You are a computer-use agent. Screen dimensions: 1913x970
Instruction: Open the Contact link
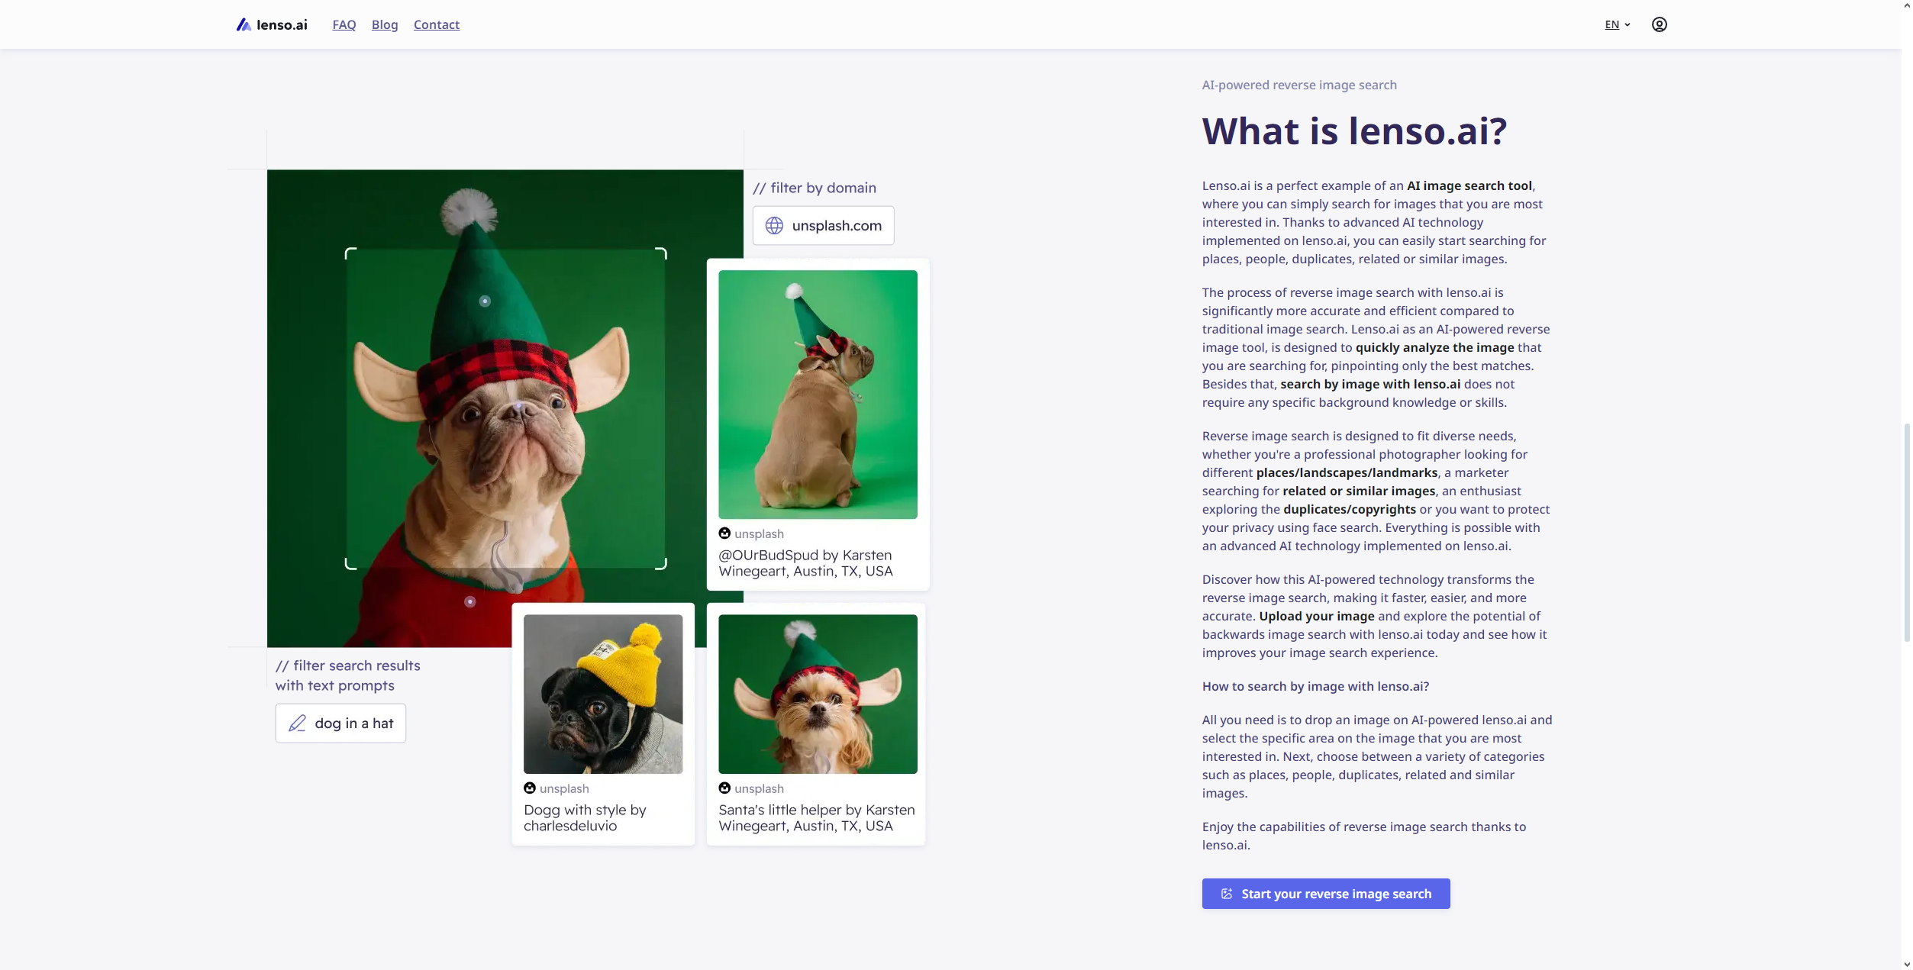point(437,24)
